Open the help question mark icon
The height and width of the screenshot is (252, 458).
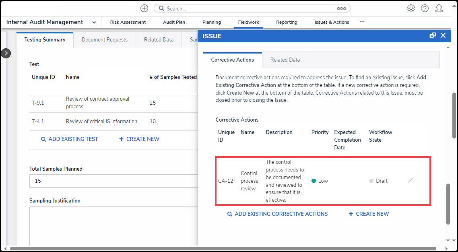(x=425, y=8)
